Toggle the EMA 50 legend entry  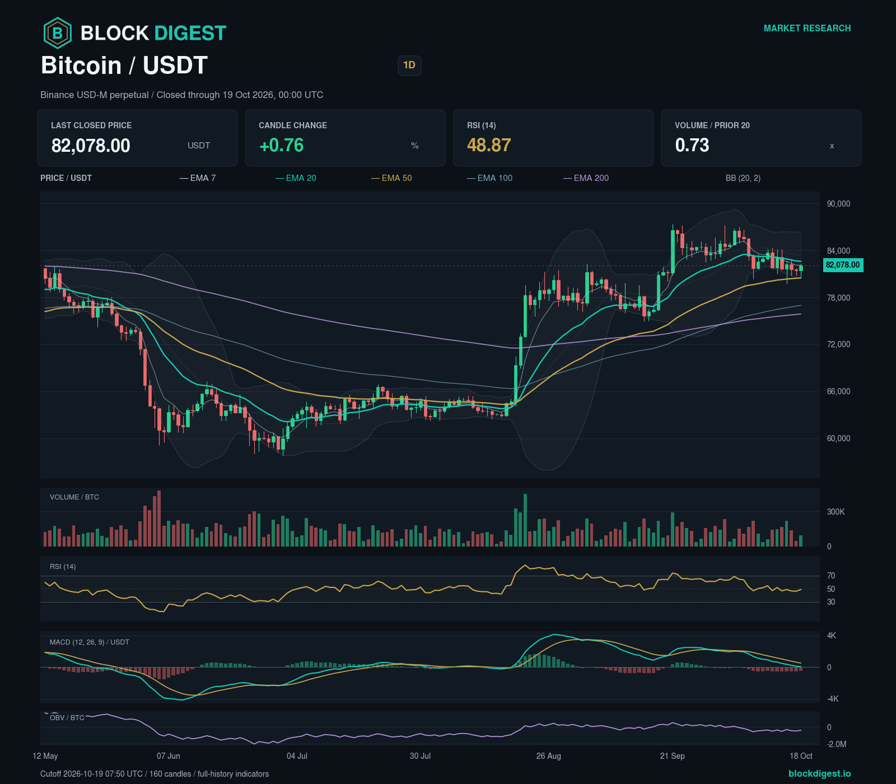pos(391,178)
